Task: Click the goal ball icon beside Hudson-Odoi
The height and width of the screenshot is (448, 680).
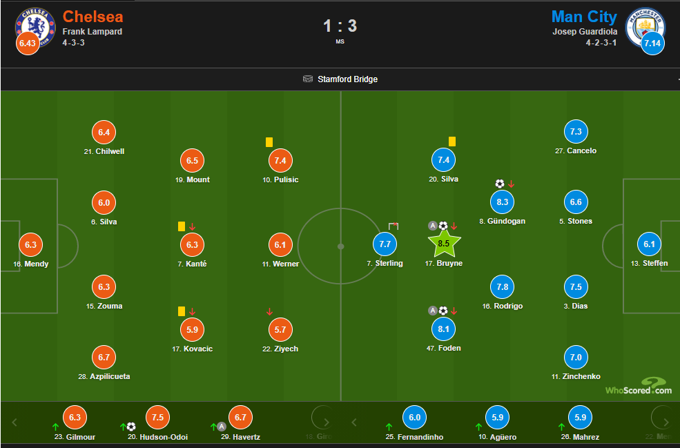Action: [x=131, y=426]
